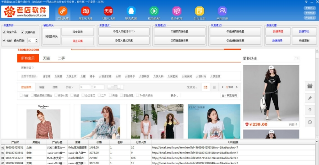Viewport: 319px width, 165px height.
Task: Expand the 发货地 dropdown
Action: [x=192, y=87]
